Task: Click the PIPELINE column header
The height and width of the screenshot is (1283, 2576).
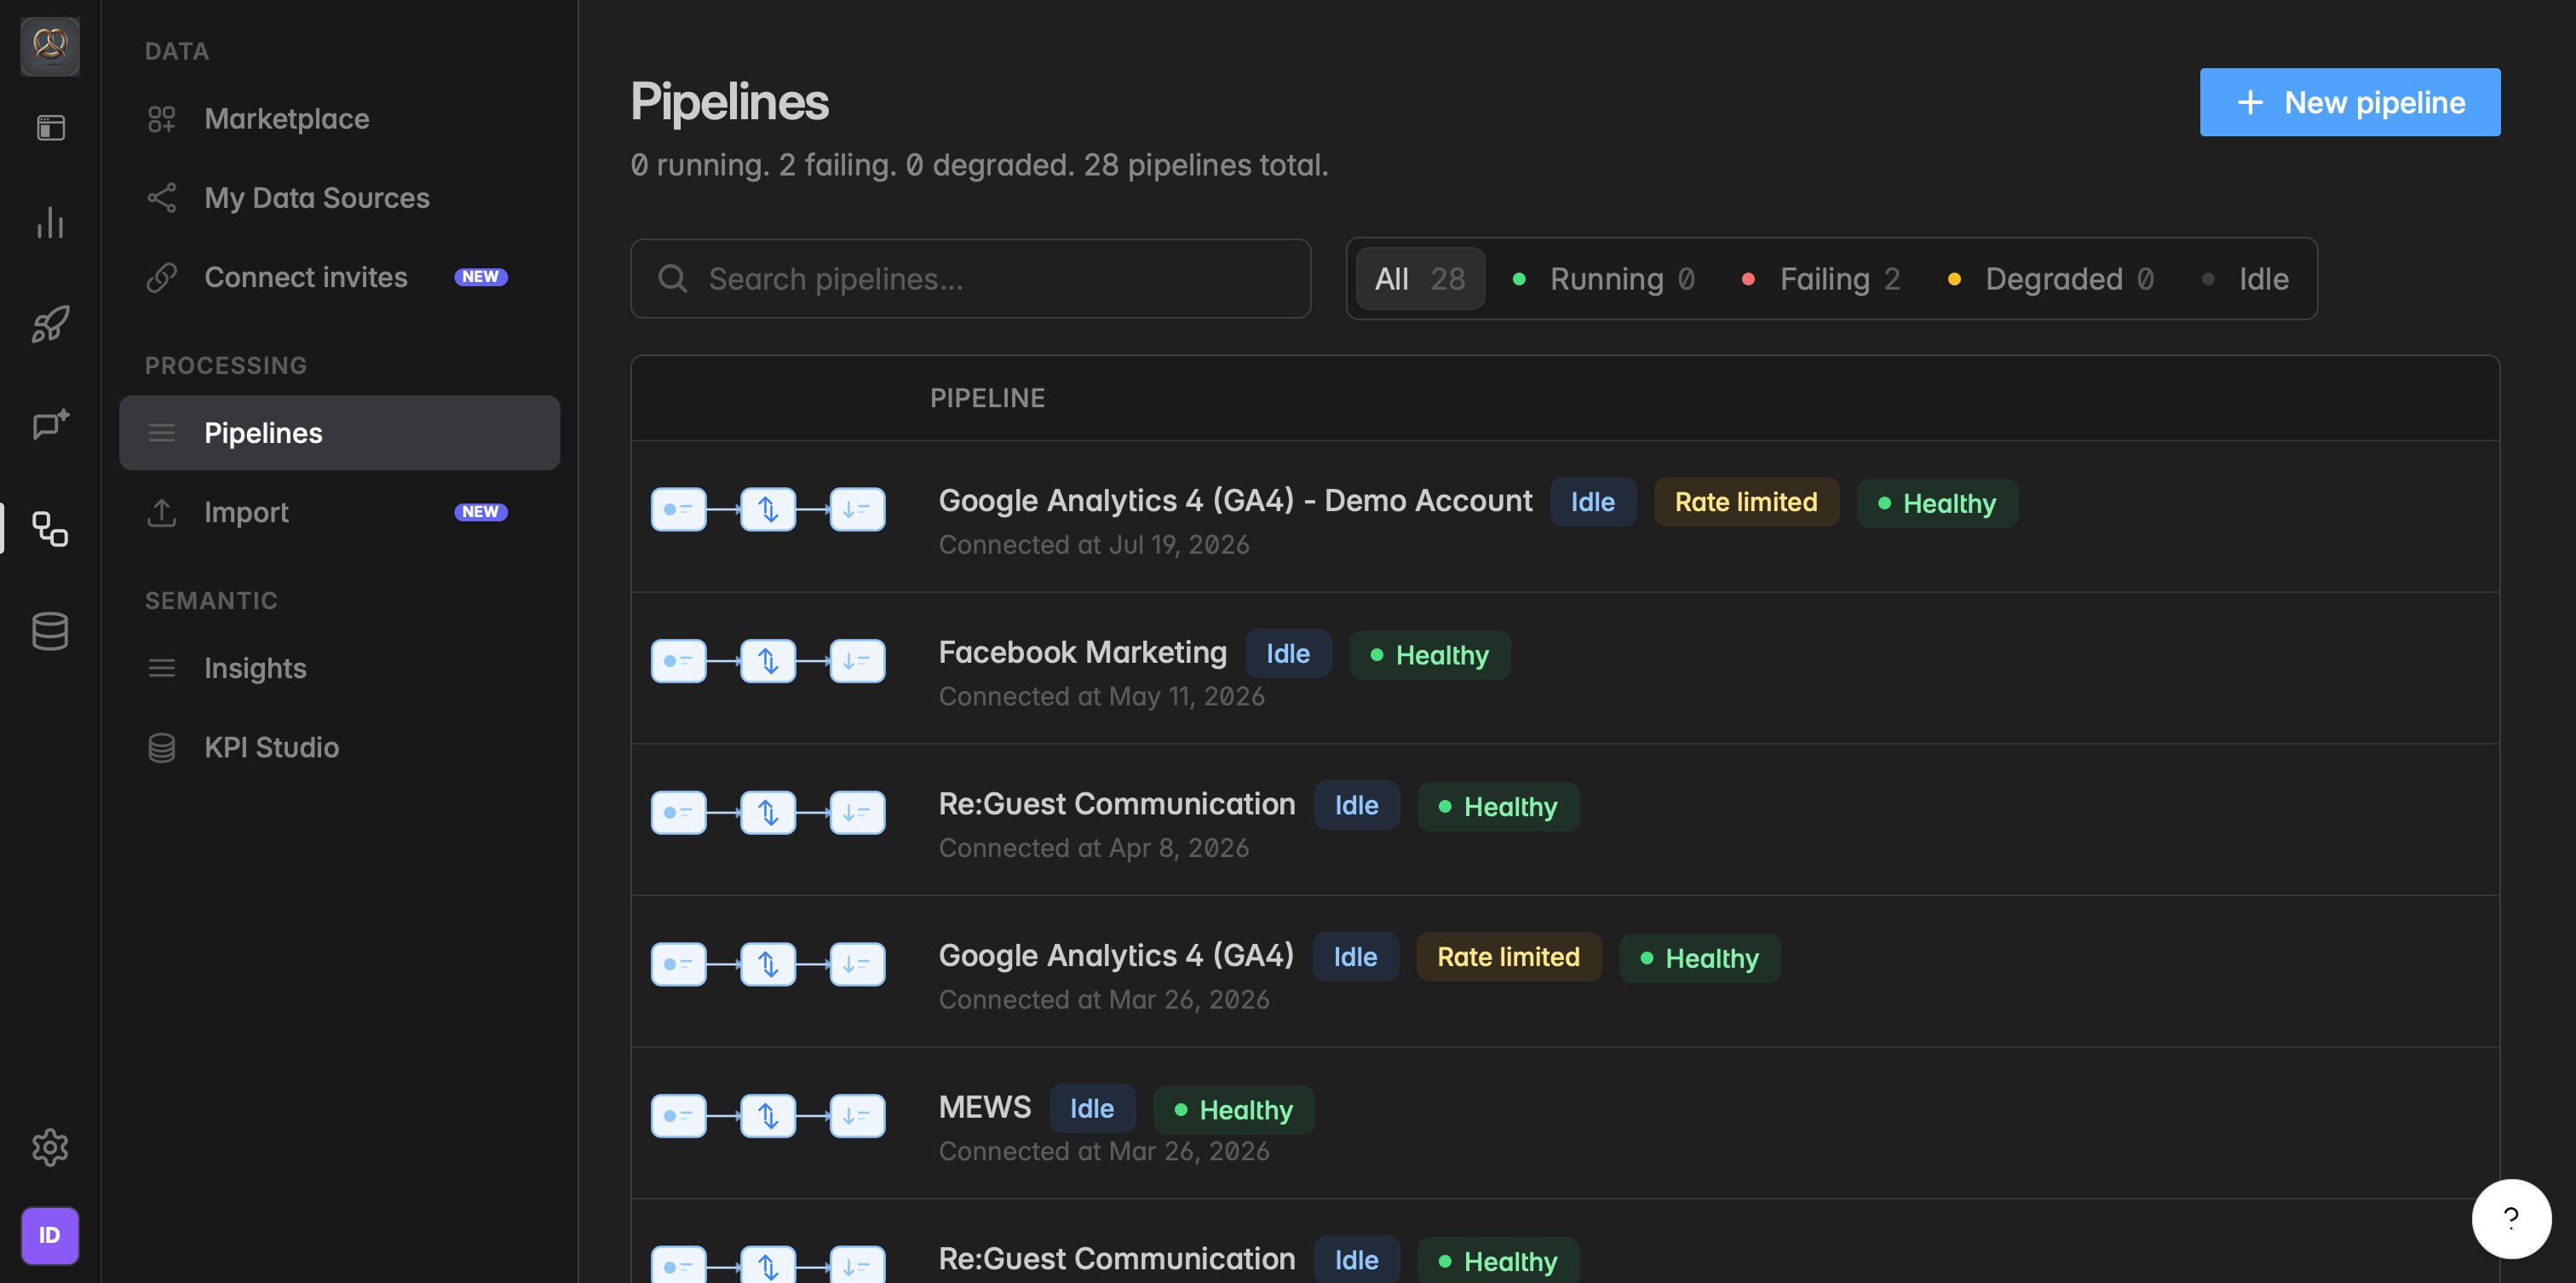Action: tap(987, 398)
